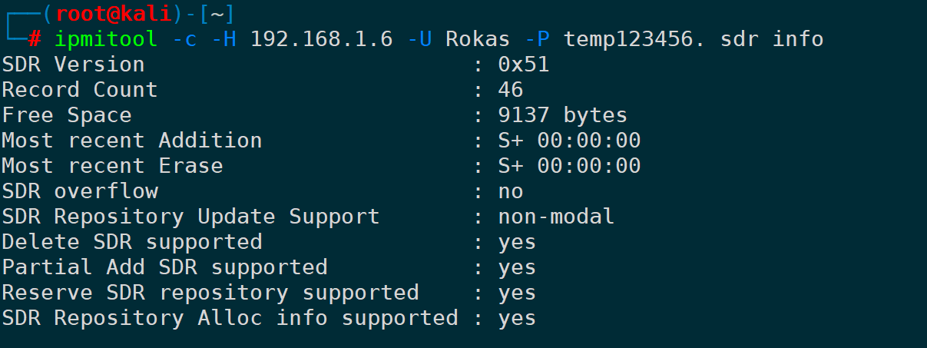The width and height of the screenshot is (927, 348).
Task: Click the Record Count value 46
Action: tap(511, 89)
